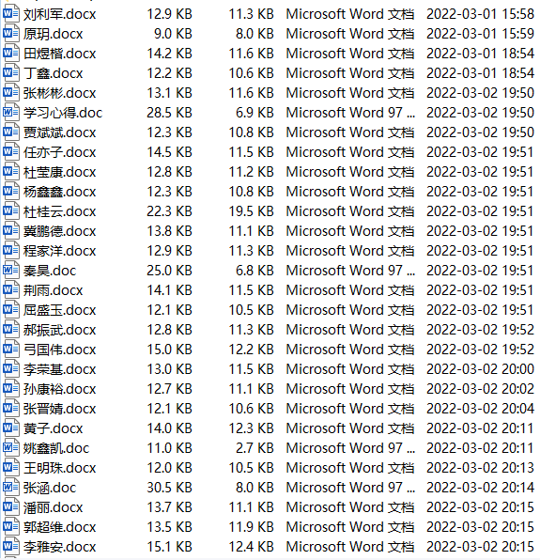Select the file icon of 田煜楷.docx

click(10, 54)
